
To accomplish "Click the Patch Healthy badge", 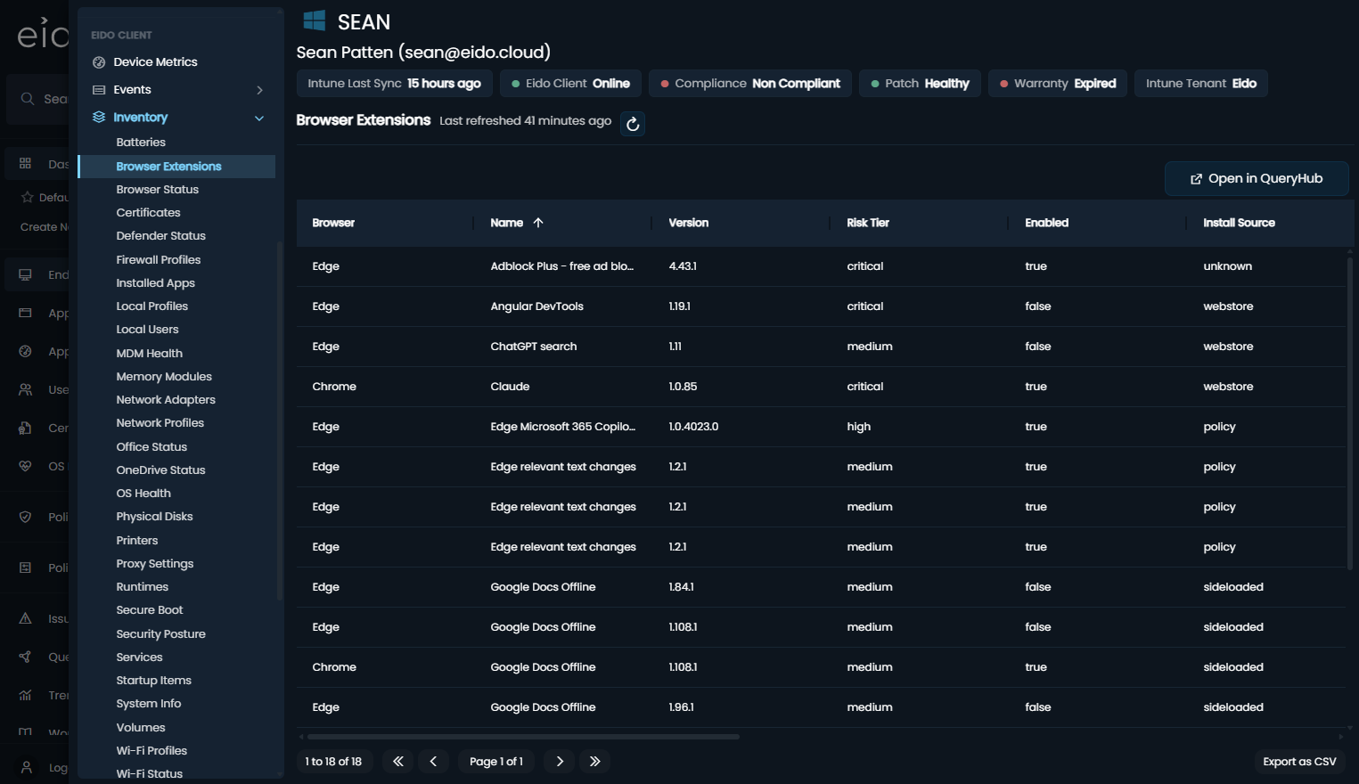I will [920, 84].
